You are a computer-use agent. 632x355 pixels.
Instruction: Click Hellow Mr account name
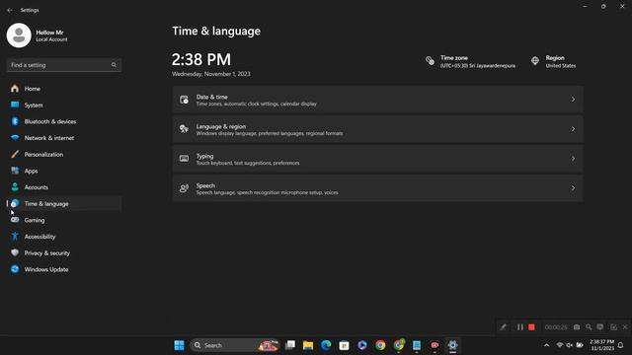49,33
